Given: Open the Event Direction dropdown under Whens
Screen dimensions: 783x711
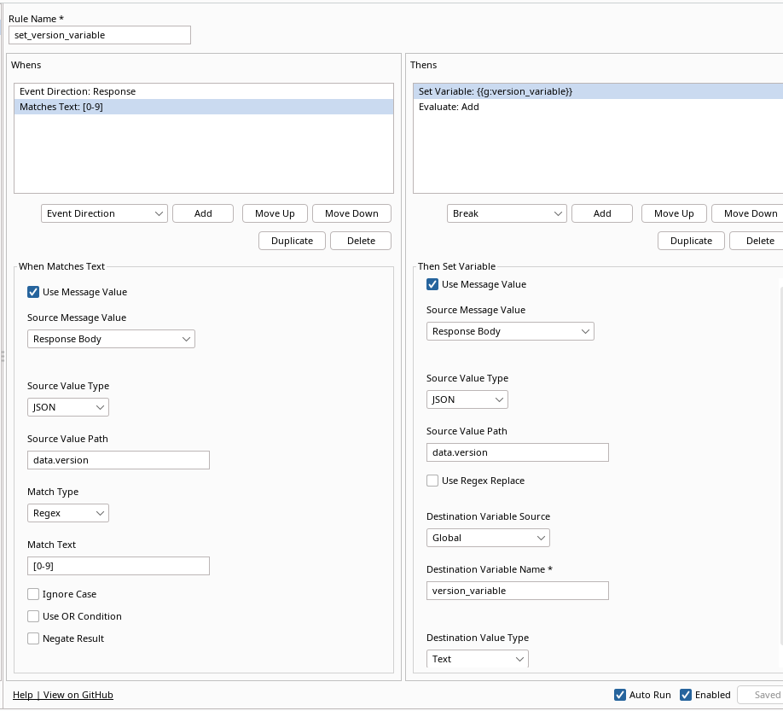Looking at the screenshot, I should tap(104, 213).
